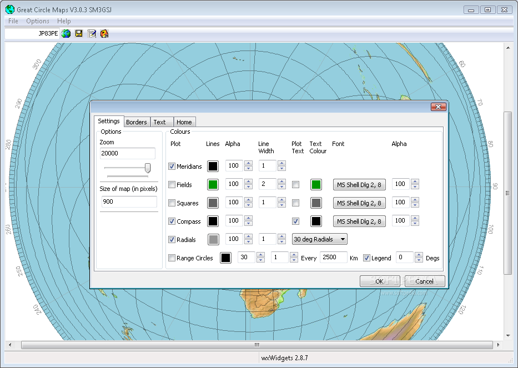The width and height of the screenshot is (518, 368).
Task: Decrease Range Circles alpha with down arrow
Action: tap(260, 260)
